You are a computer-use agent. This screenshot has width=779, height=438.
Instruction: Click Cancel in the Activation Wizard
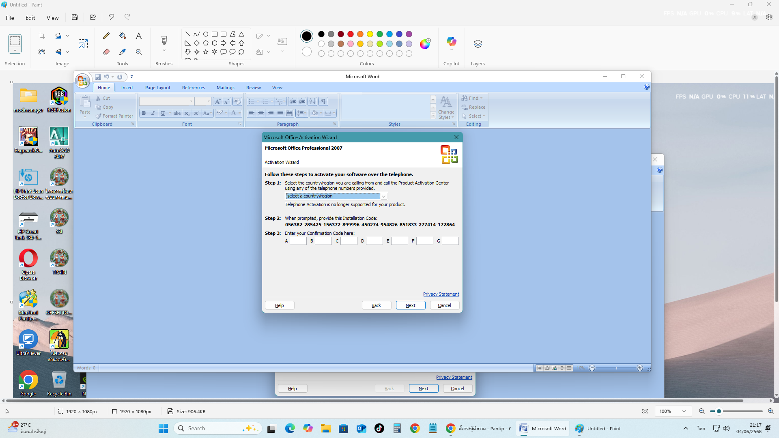click(445, 305)
